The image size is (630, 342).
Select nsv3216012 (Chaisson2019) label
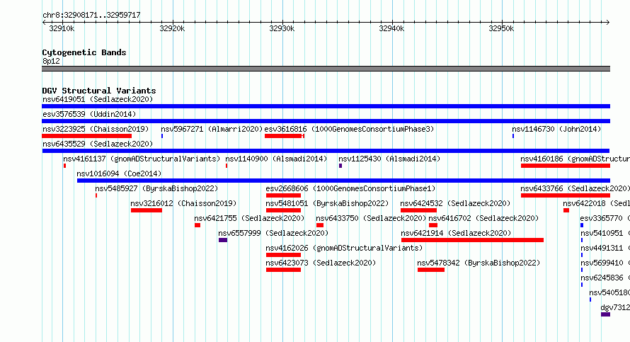pos(183,203)
